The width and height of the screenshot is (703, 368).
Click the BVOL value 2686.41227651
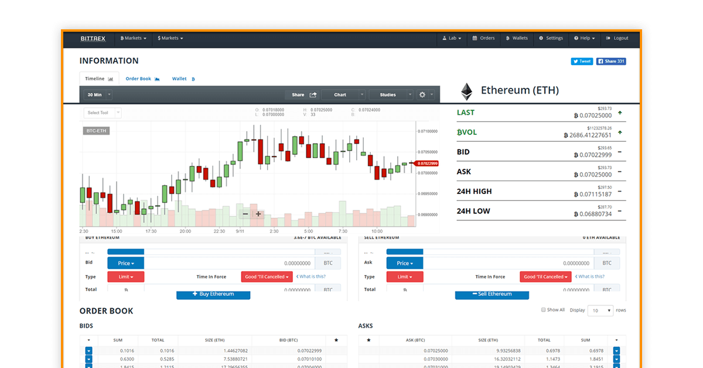(x=588, y=135)
